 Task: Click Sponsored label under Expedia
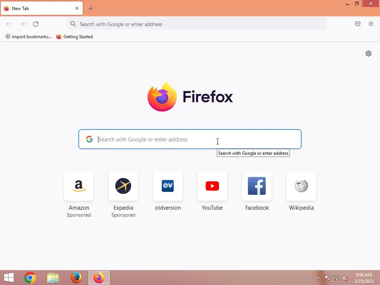(123, 215)
